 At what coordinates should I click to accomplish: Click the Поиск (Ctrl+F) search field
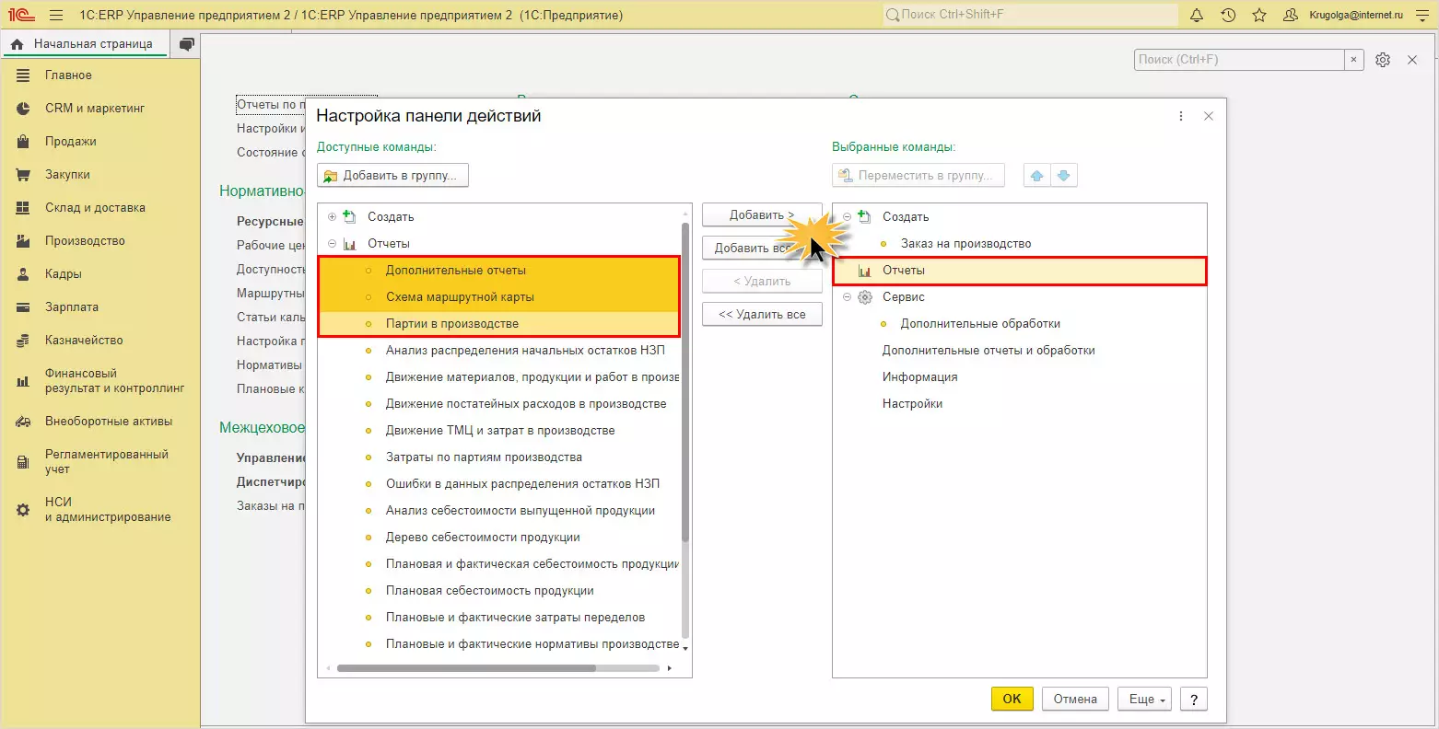[x=1240, y=60]
